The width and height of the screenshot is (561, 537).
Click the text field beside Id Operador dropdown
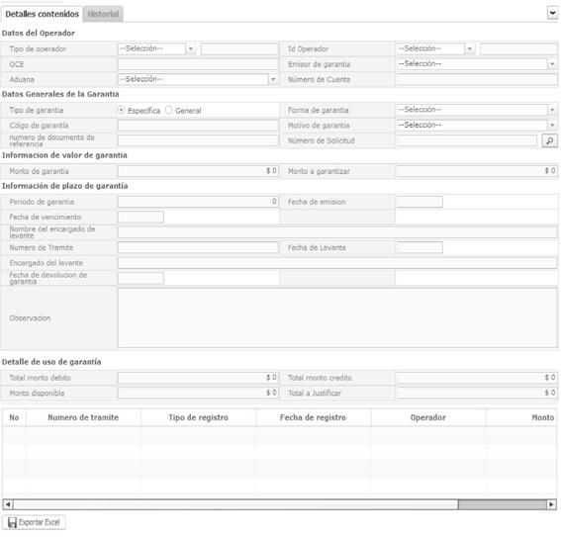[518, 49]
